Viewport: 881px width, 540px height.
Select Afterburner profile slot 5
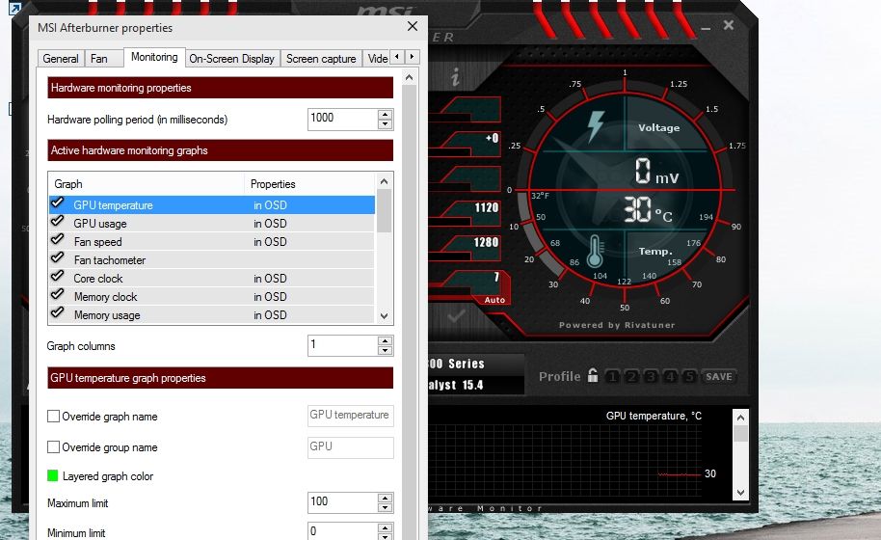click(689, 376)
